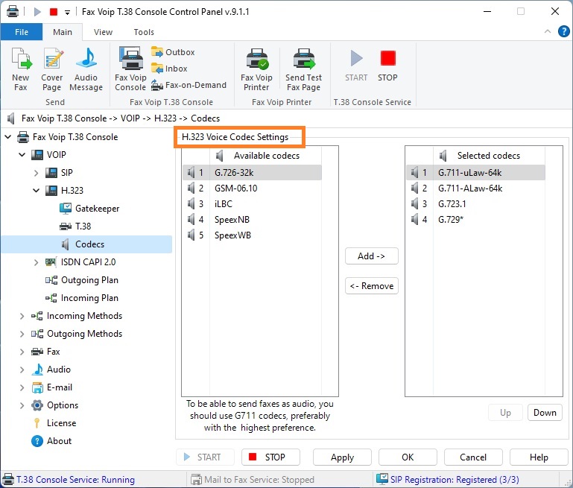
Task: Open the Help button
Action: click(539, 457)
